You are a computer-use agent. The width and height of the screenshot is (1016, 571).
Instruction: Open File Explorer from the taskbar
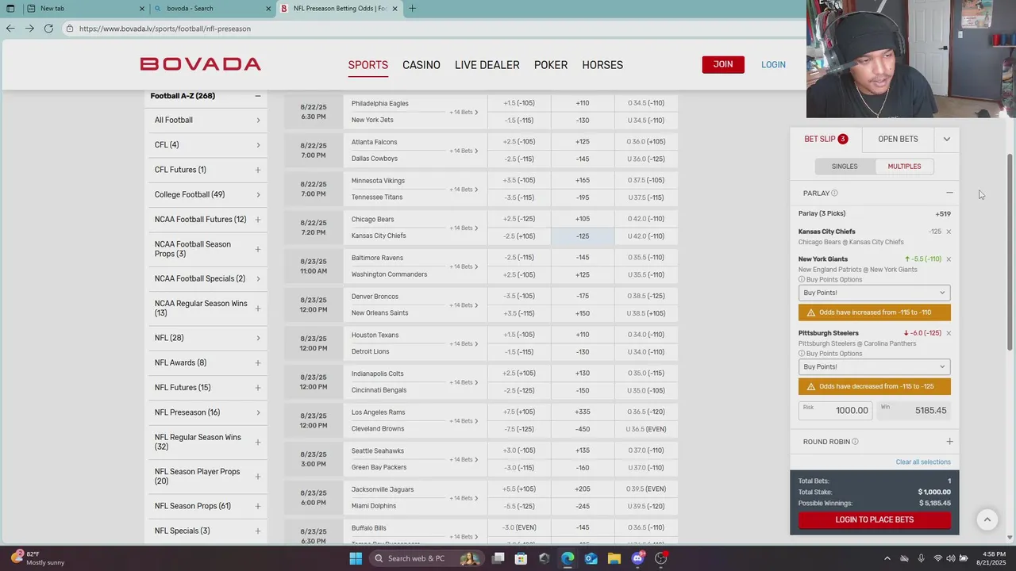614,558
